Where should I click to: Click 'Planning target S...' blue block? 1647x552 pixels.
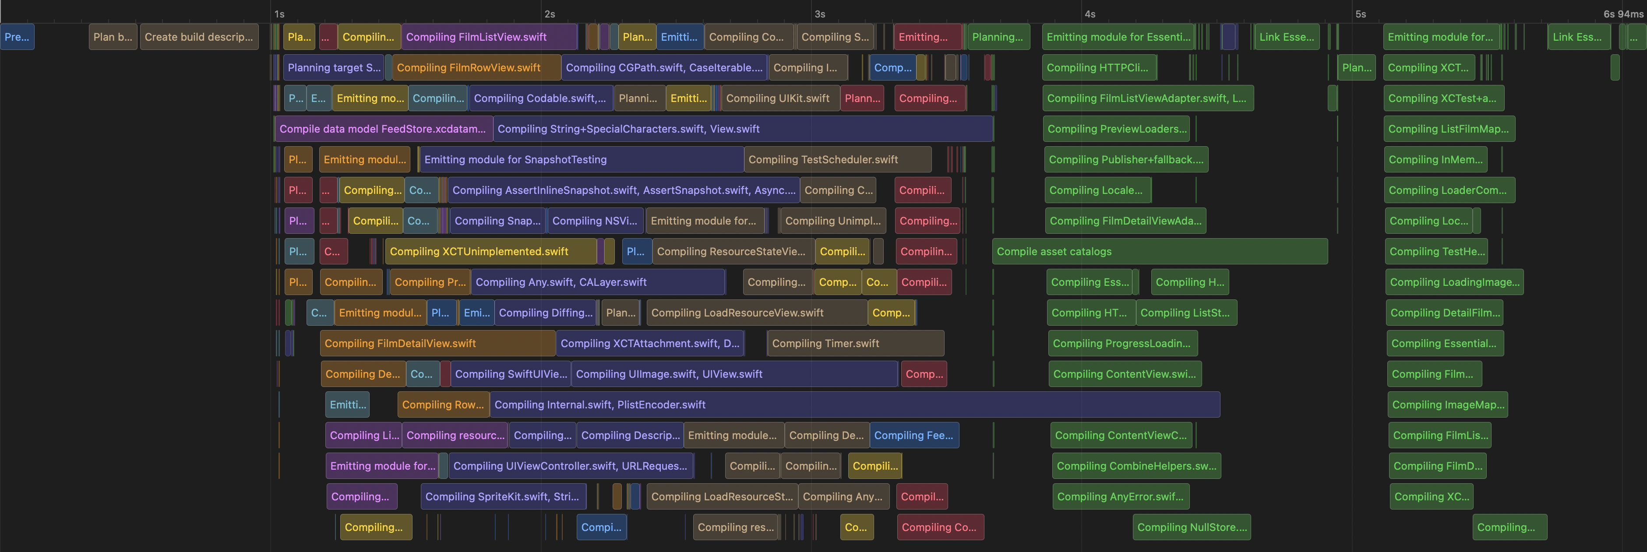click(333, 68)
